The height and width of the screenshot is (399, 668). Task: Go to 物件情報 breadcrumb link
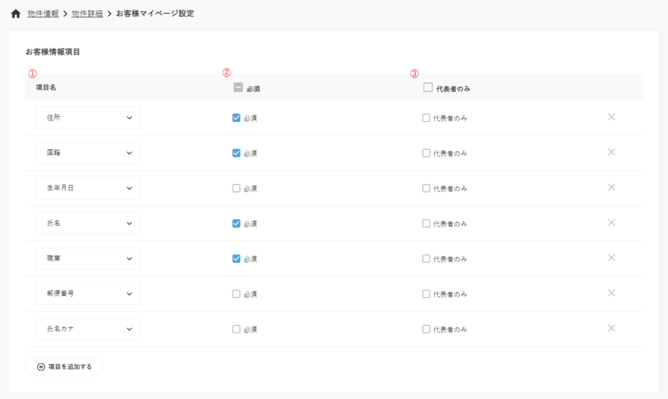[43, 14]
